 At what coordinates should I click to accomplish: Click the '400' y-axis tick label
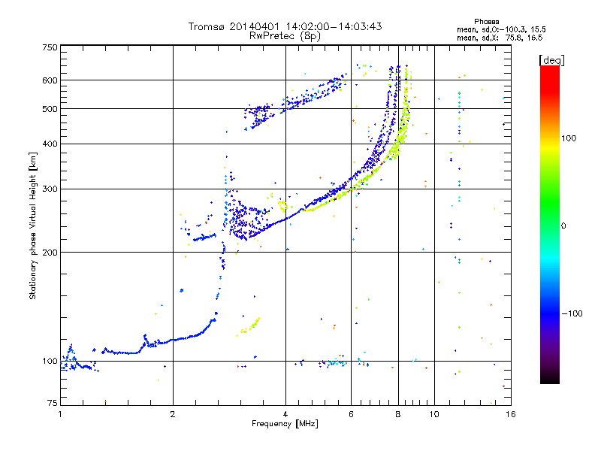click(50, 144)
